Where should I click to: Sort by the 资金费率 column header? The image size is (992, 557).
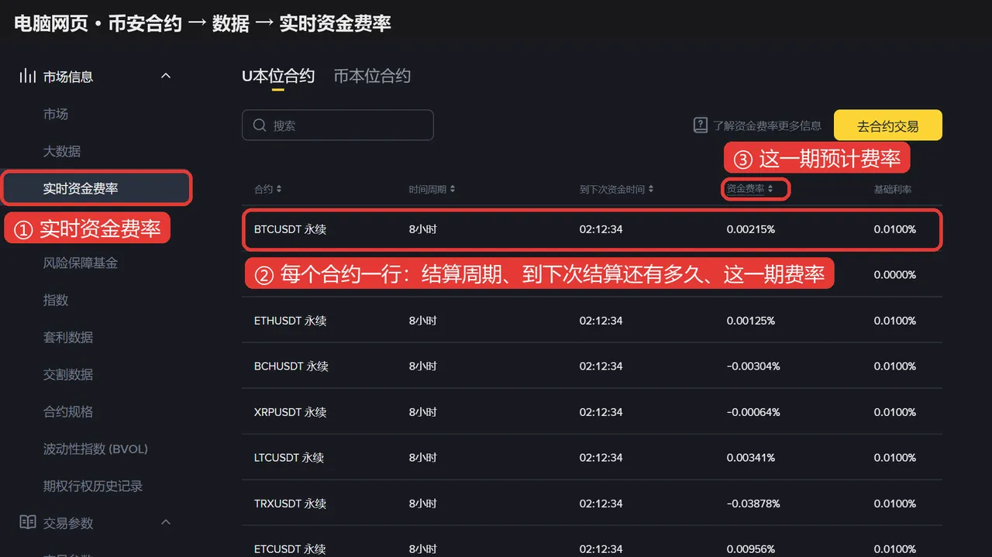749,189
